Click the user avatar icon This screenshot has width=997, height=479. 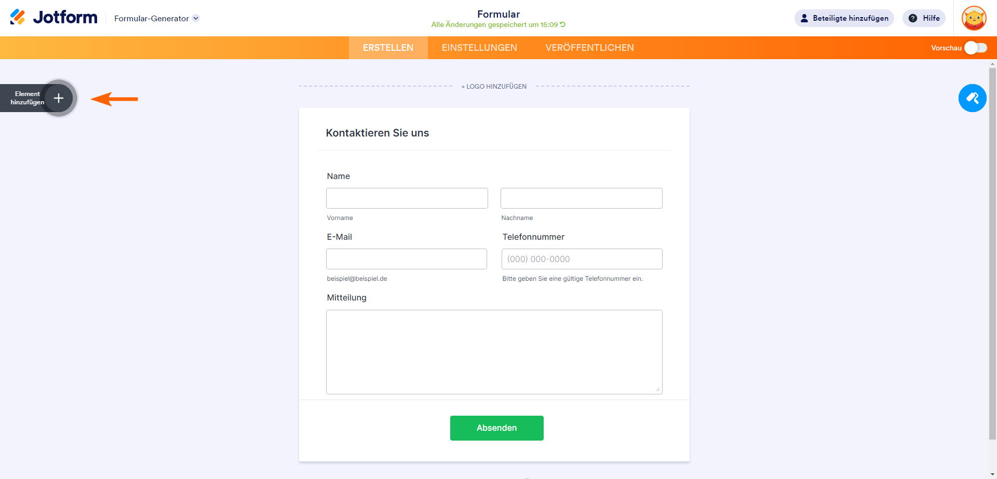click(974, 18)
